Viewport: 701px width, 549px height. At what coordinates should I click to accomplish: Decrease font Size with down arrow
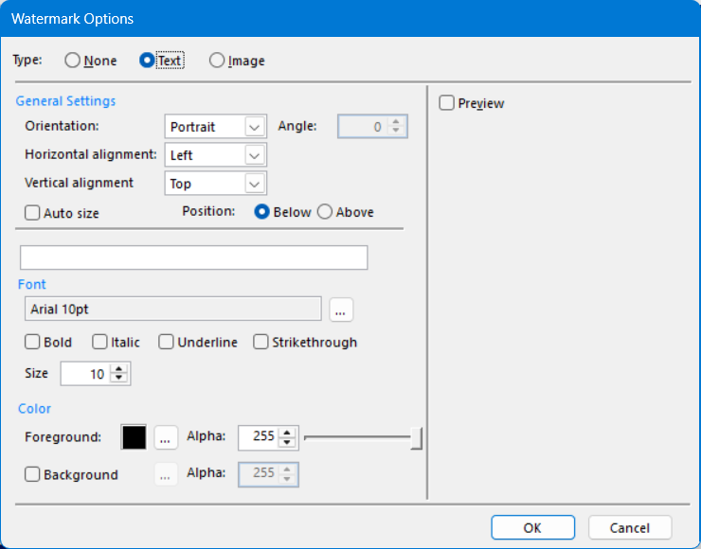[119, 379]
